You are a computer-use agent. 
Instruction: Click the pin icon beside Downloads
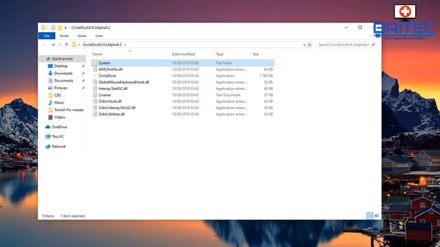coord(83,73)
